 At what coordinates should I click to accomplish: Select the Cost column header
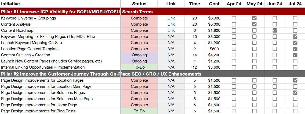tap(214, 4)
